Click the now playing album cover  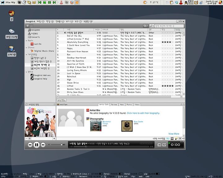[x=40, y=122]
